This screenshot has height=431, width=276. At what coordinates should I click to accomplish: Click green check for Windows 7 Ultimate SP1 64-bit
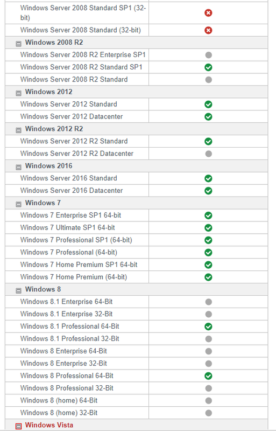[x=208, y=228]
